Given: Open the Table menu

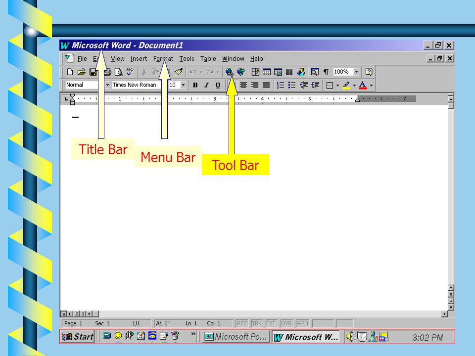Looking at the screenshot, I should coord(208,59).
